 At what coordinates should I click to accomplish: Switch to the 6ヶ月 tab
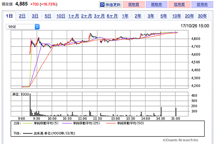coord(112,16)
